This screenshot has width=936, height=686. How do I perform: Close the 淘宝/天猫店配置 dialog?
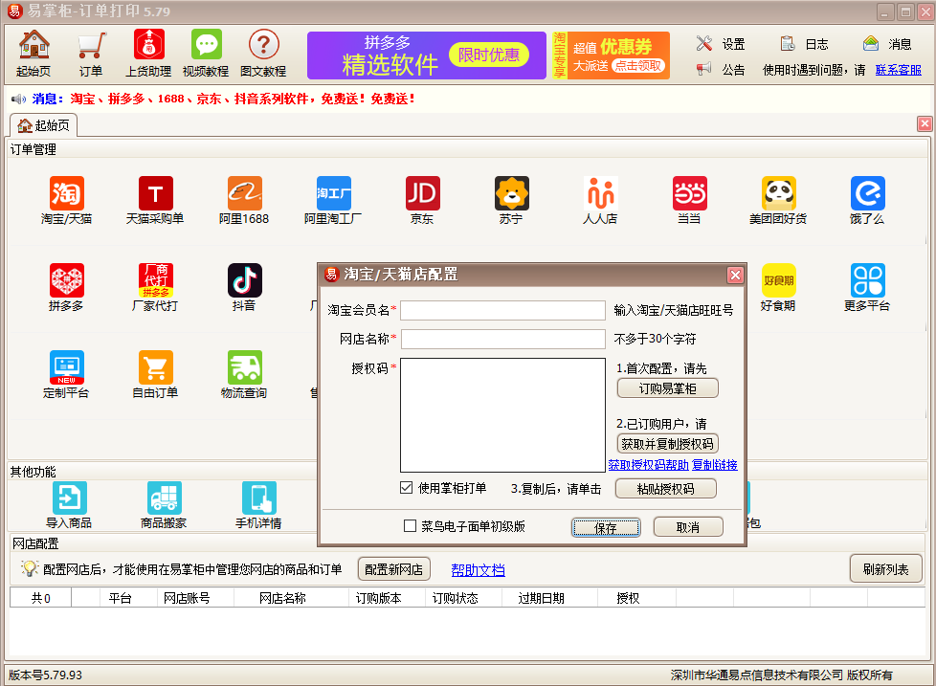(735, 275)
